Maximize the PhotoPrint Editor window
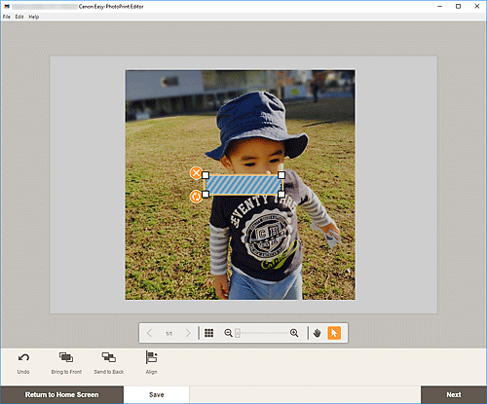The width and height of the screenshot is (487, 404). pyautogui.click(x=458, y=6)
